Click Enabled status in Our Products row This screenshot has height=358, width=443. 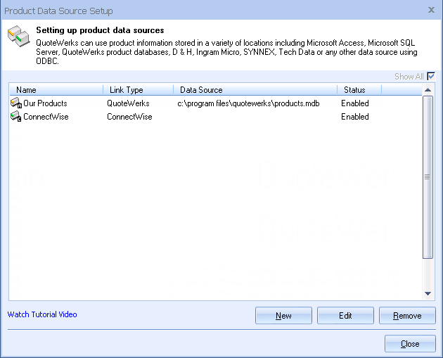click(x=355, y=103)
